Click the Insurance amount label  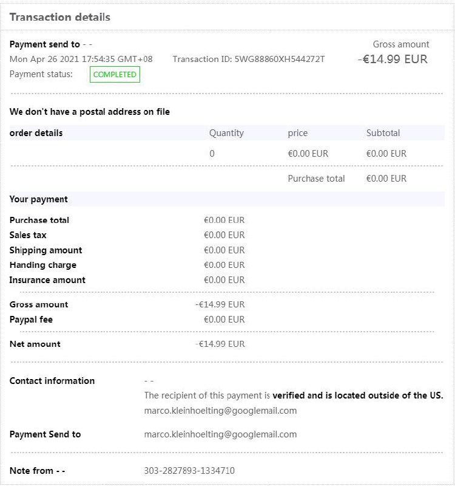(x=47, y=280)
